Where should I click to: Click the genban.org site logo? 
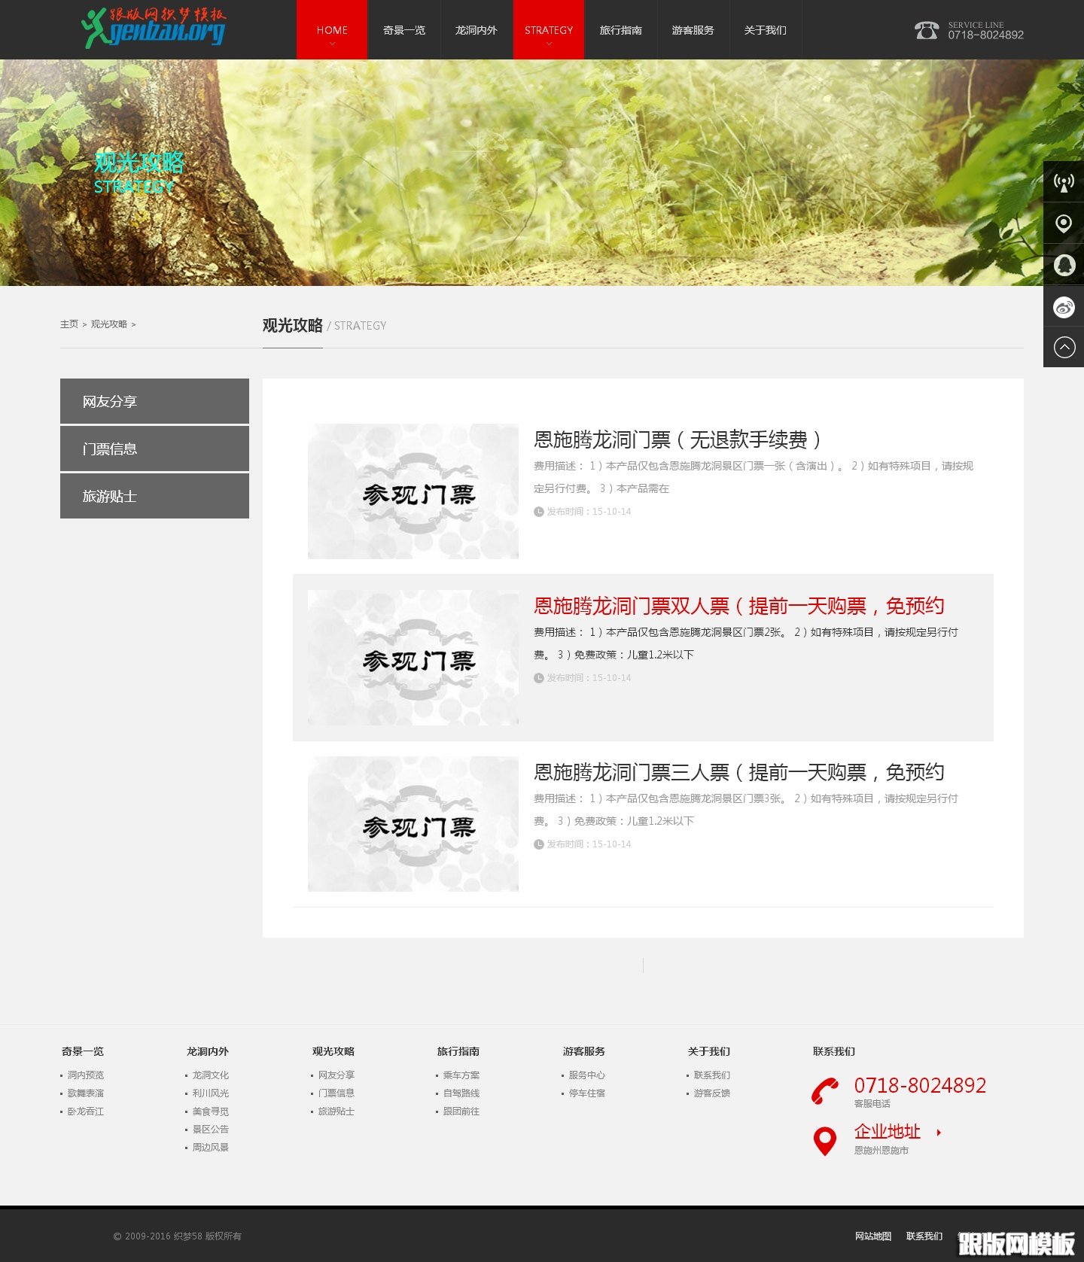(154, 29)
